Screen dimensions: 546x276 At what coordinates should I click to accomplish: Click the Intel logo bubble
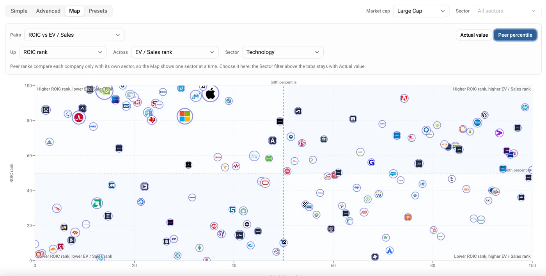[240, 235]
